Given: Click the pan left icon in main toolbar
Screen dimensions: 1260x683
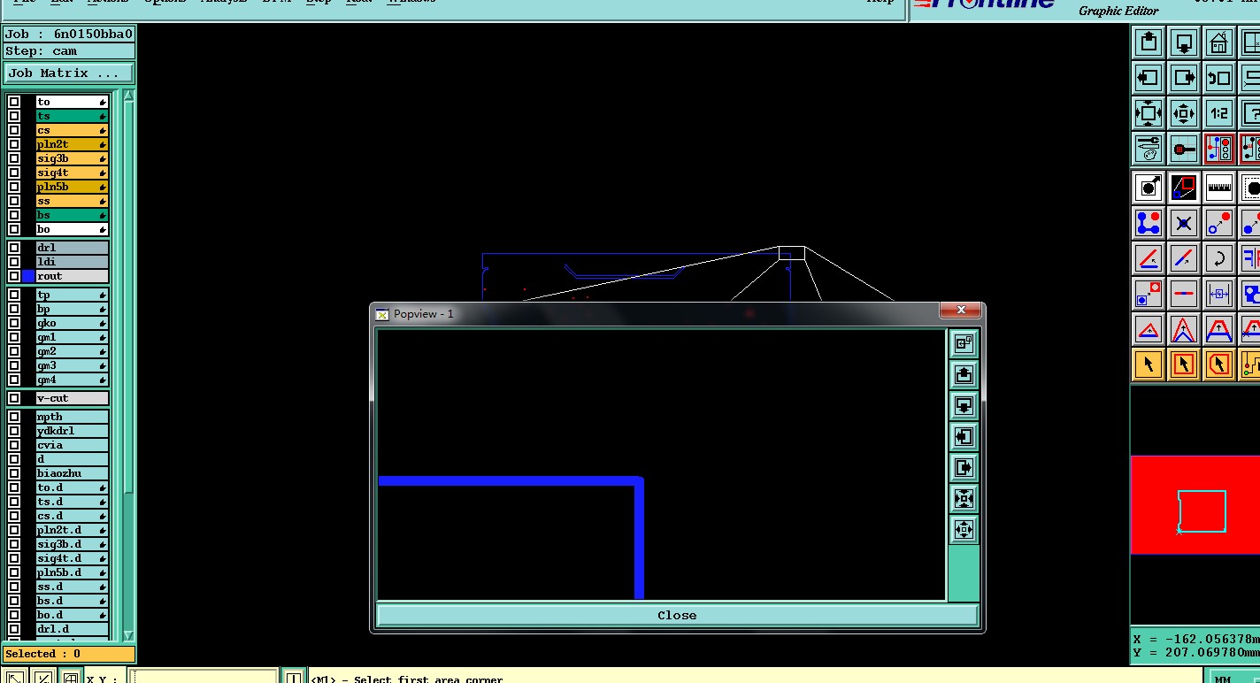Looking at the screenshot, I should (1149, 77).
